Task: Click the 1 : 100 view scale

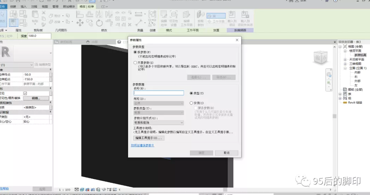Action: click(65, 189)
